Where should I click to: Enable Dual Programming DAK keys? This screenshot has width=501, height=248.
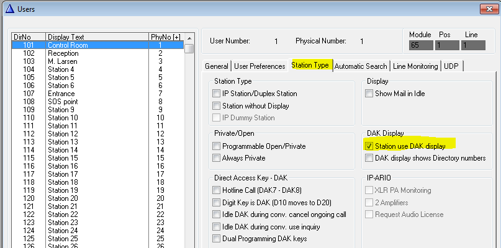(217, 239)
